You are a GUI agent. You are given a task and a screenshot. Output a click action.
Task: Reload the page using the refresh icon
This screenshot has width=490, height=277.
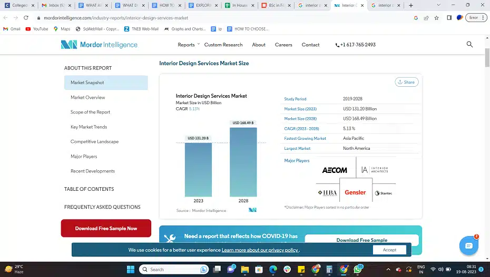click(x=26, y=17)
